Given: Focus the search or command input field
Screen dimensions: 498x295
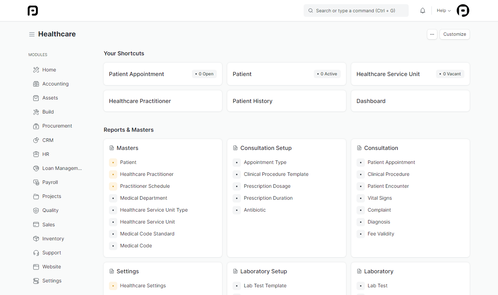Looking at the screenshot, I should [355, 11].
